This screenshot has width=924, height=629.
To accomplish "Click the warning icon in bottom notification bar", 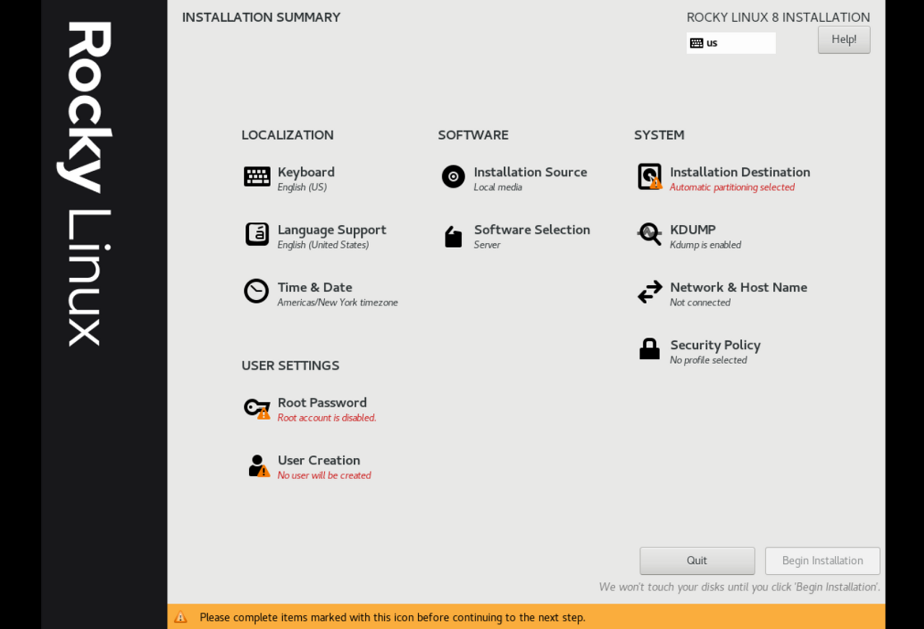I will 180,617.
